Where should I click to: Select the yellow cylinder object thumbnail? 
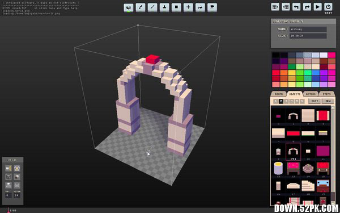coord(278,168)
